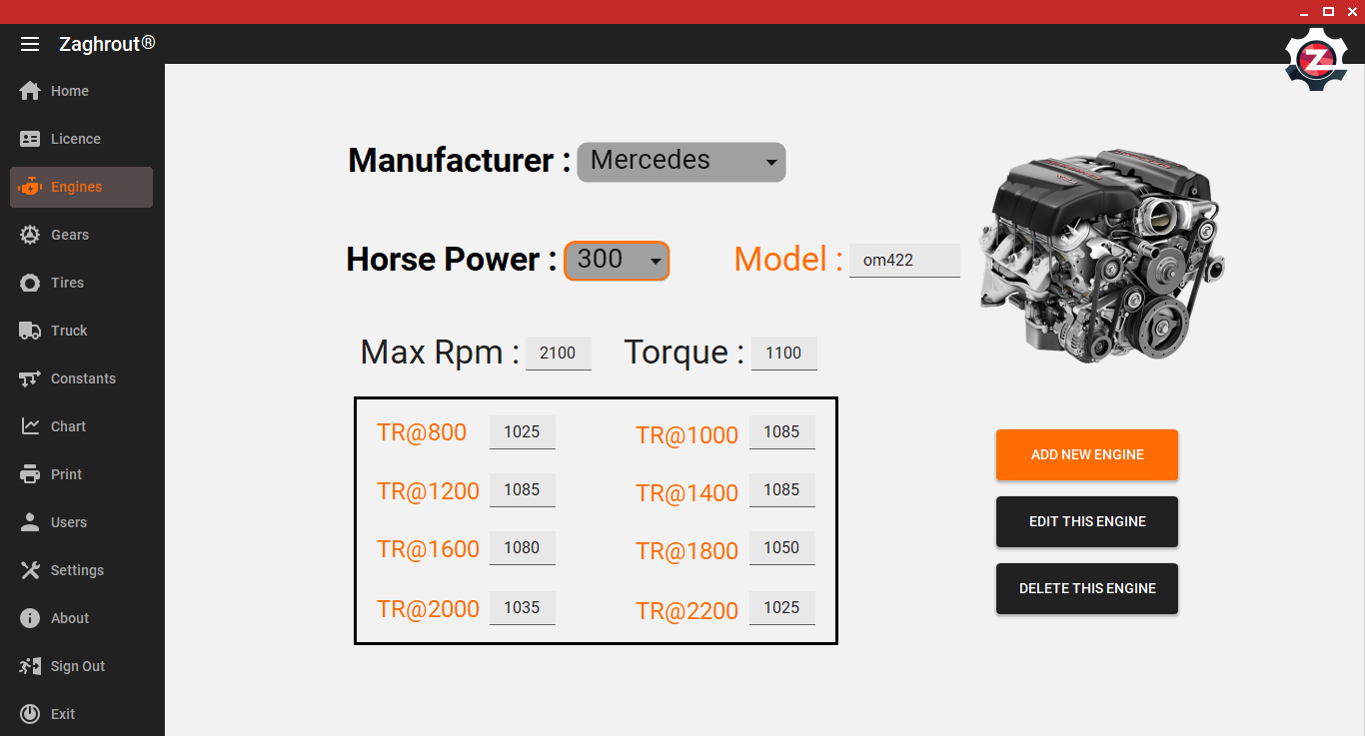
Task: Open the Tires section
Action: pos(82,283)
